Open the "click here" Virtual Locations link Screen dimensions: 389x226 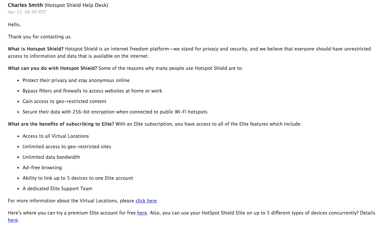pyautogui.click(x=146, y=201)
